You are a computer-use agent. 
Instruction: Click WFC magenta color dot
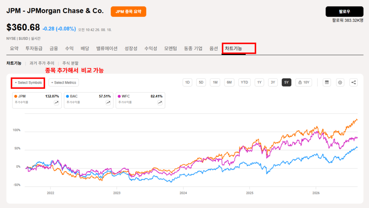pyautogui.click(x=119, y=96)
